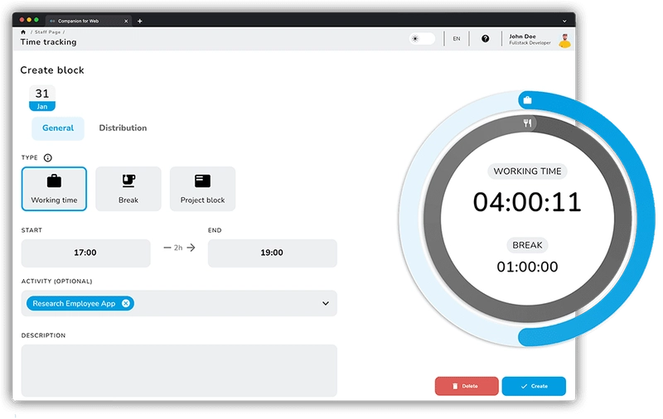Click the 01:00:00 break time value
Image resolution: width=663 pixels, height=419 pixels.
pyautogui.click(x=527, y=267)
